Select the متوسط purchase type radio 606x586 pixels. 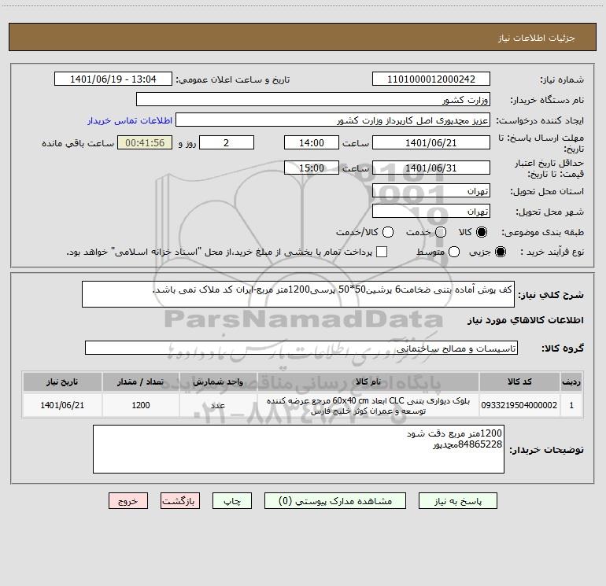pos(454,252)
